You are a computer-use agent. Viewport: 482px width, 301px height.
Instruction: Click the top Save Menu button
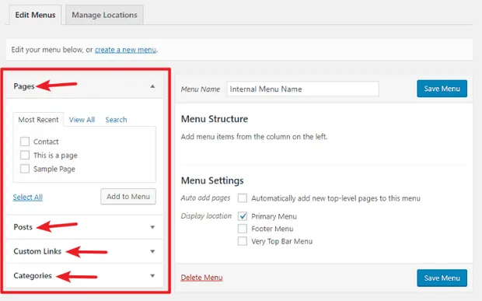coord(442,89)
